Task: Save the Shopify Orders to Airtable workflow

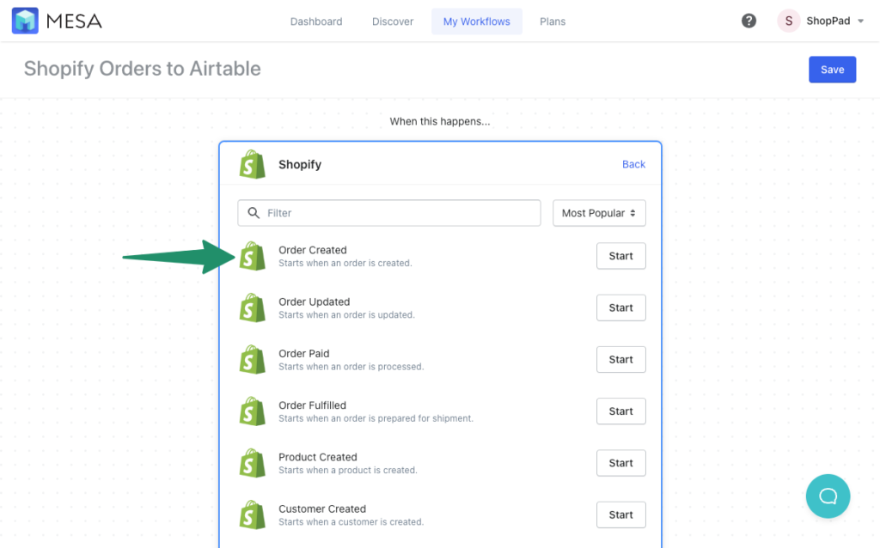Action: (x=832, y=70)
